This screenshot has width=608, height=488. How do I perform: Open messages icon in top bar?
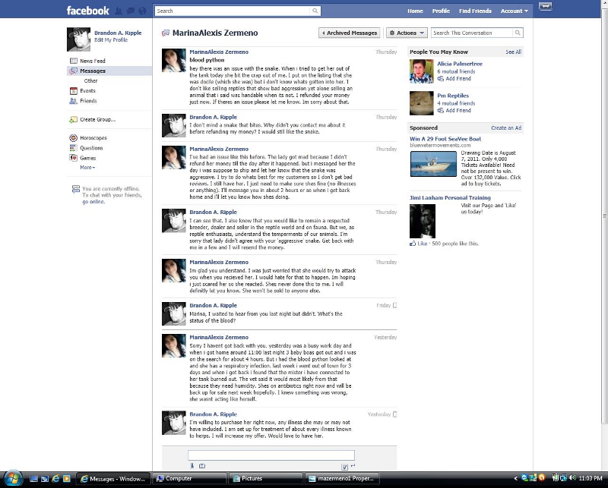pyautogui.click(x=131, y=11)
